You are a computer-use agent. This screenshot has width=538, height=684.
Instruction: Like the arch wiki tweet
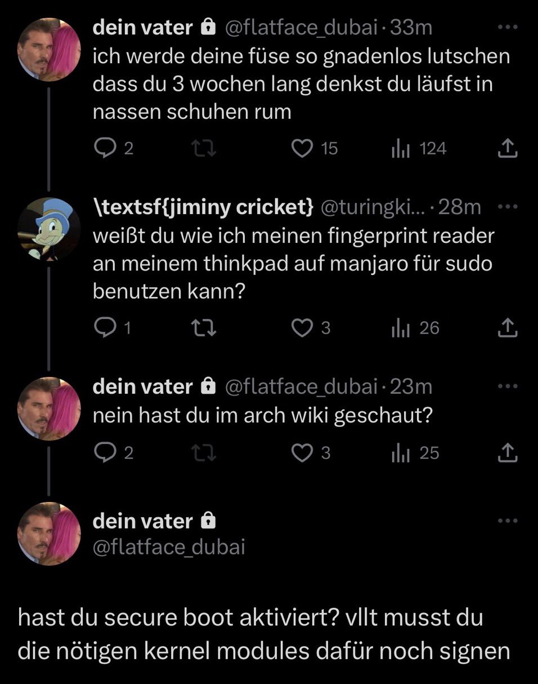pyautogui.click(x=303, y=453)
